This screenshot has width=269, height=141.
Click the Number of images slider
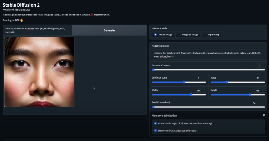(208, 70)
